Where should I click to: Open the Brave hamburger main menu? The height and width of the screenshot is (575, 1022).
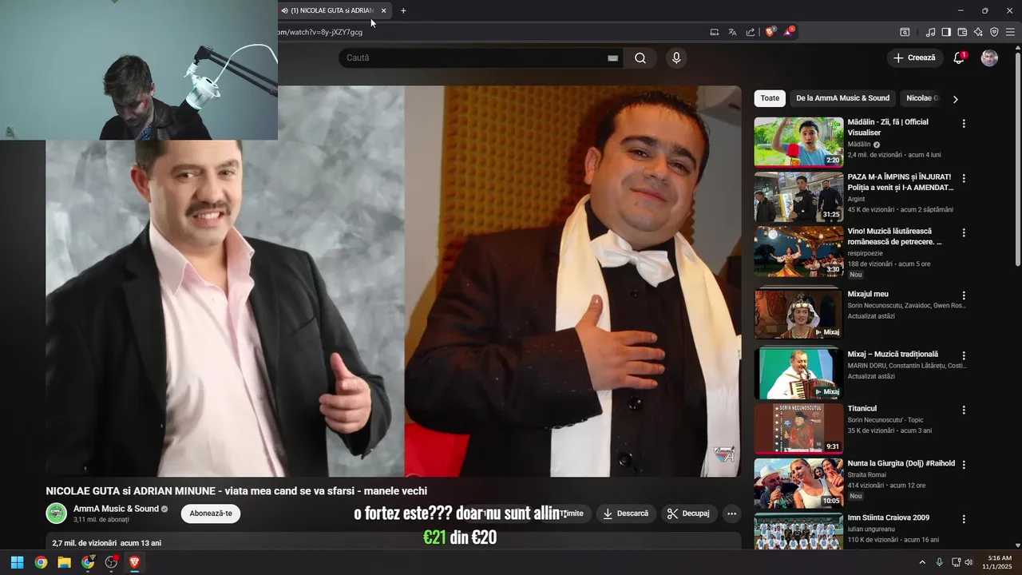tap(1010, 32)
